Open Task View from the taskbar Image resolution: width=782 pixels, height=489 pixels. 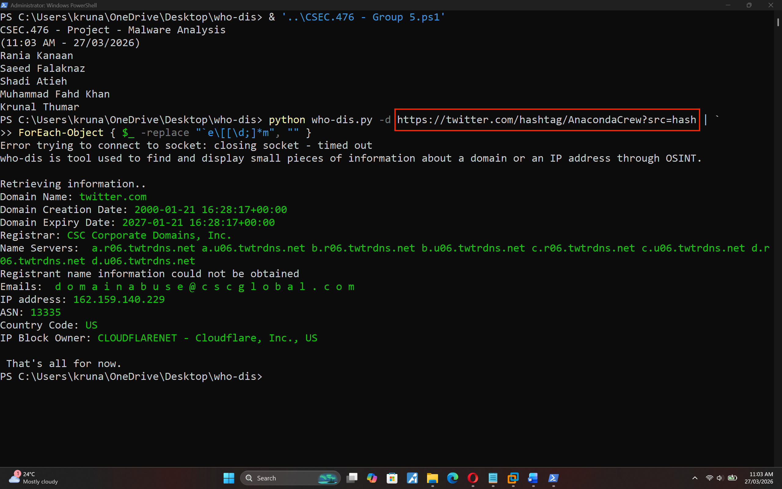352,478
